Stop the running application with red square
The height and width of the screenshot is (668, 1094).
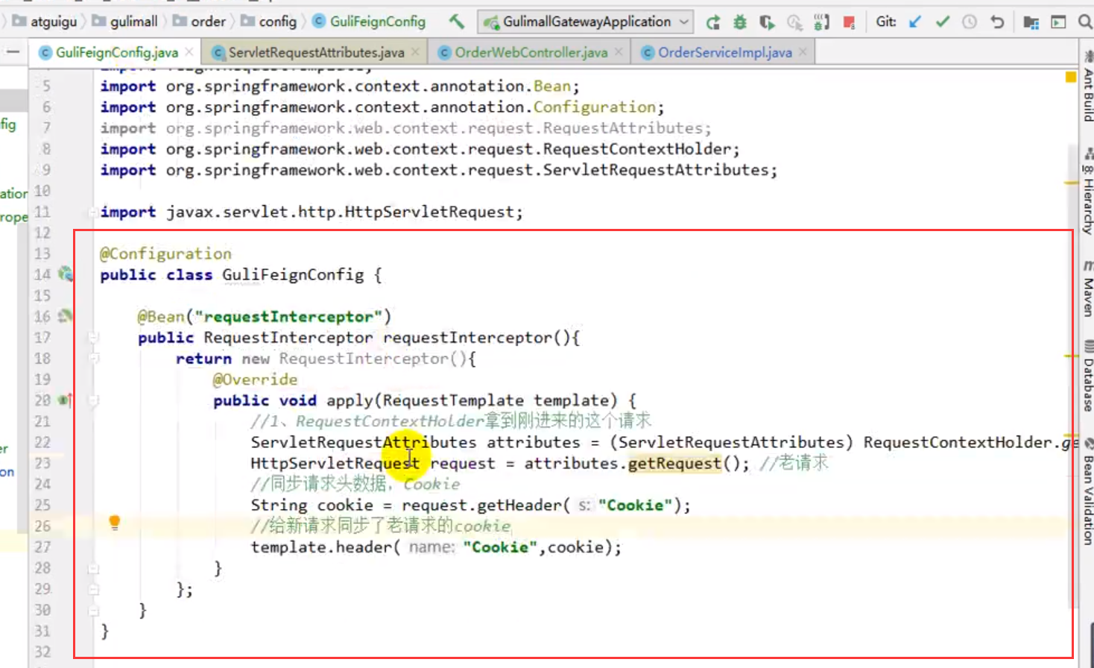(849, 22)
